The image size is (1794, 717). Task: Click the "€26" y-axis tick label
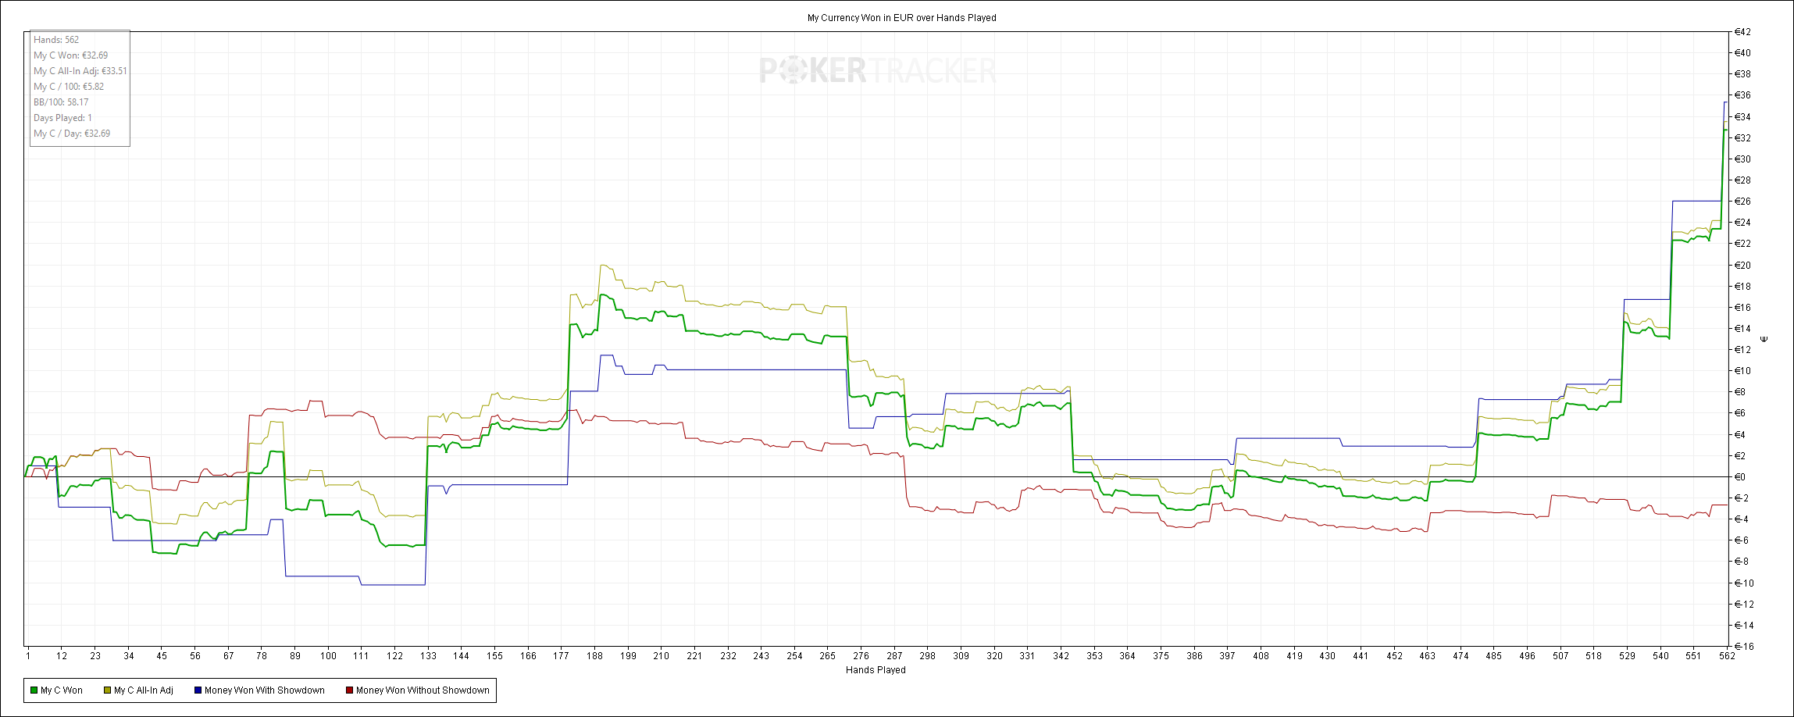pyautogui.click(x=1742, y=202)
